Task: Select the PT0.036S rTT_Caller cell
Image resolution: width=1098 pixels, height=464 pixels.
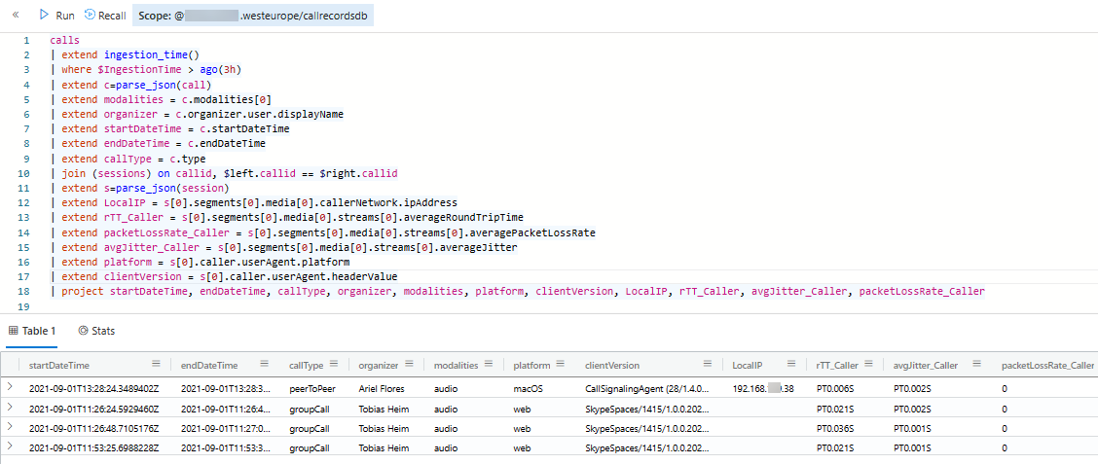Action: pos(835,427)
